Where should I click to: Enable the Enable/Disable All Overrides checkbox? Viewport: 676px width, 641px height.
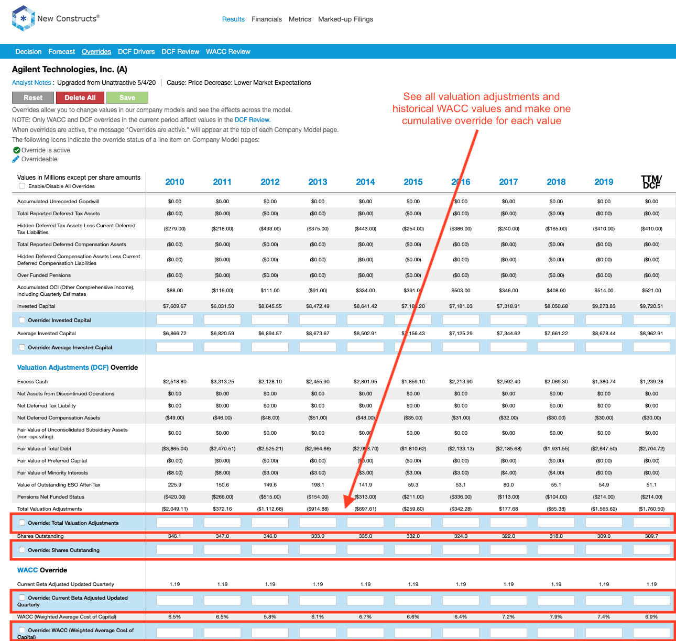coord(22,186)
